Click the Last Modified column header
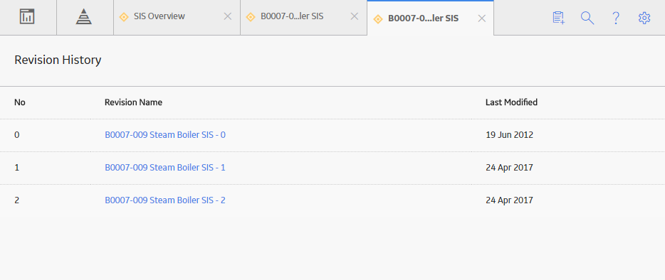This screenshot has height=280, width=665. pos(511,102)
